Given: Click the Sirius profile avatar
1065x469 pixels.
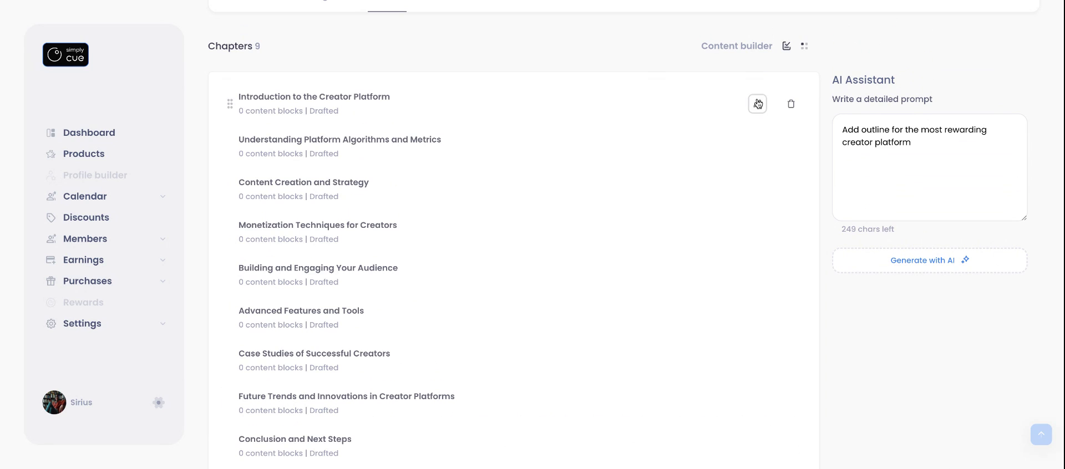Looking at the screenshot, I should [x=54, y=402].
